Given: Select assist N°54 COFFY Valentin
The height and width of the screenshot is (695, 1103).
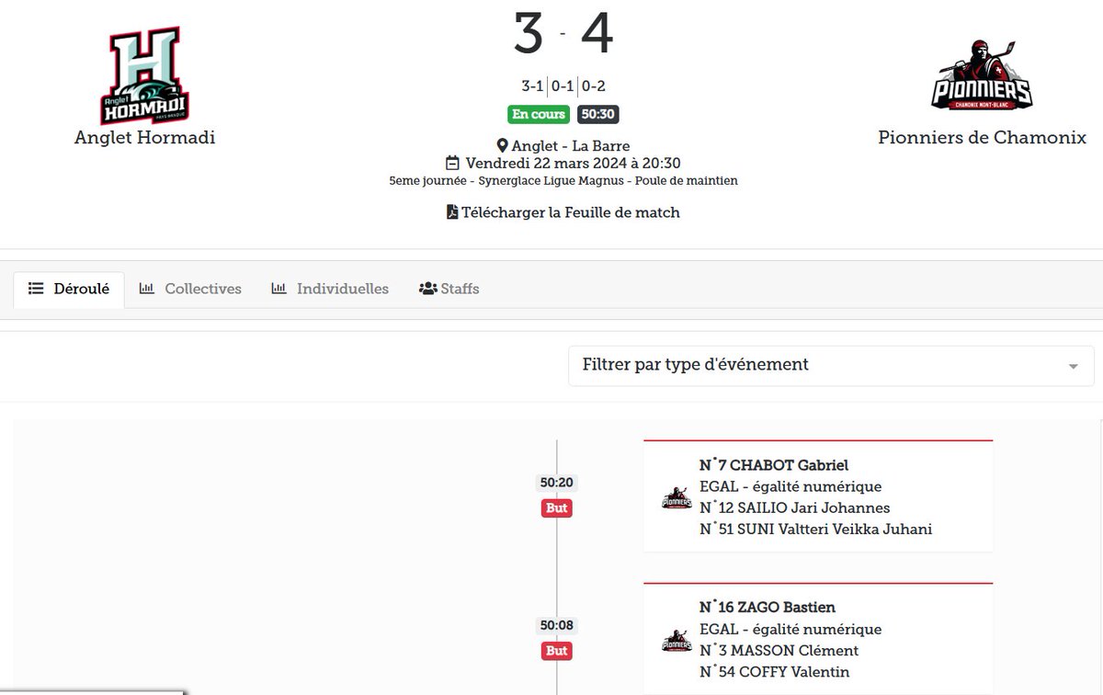Looking at the screenshot, I should point(774,671).
